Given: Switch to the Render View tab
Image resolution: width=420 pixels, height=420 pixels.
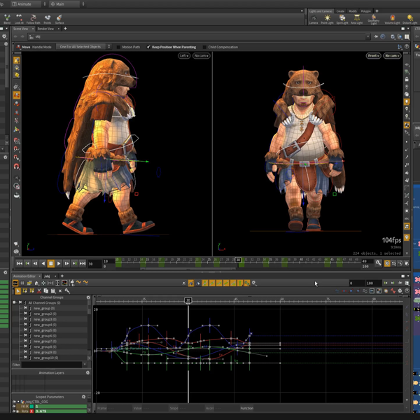Looking at the screenshot, I should coord(45,29).
